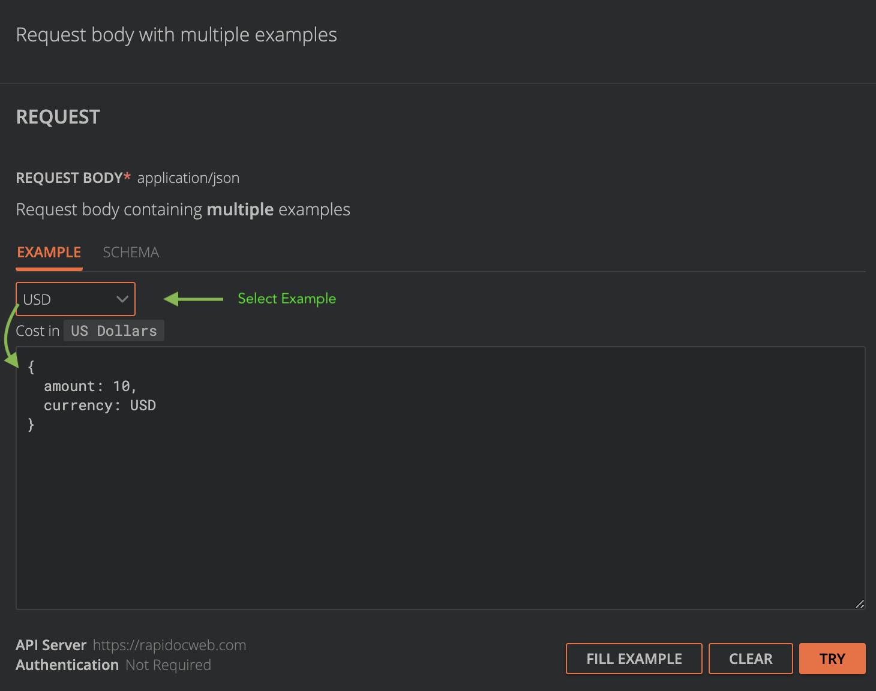This screenshot has height=691, width=876.
Task: Select the currency value USD in the editor
Action: pyautogui.click(x=143, y=405)
